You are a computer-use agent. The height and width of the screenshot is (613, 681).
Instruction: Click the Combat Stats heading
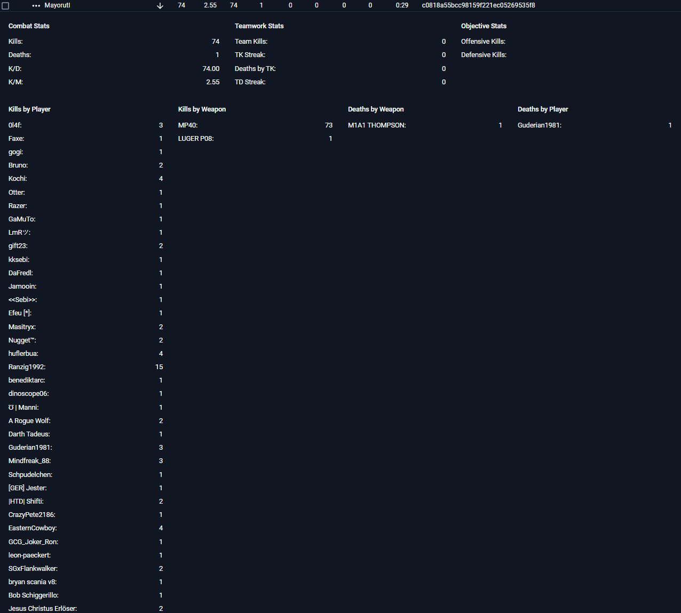29,26
